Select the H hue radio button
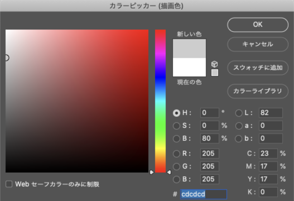Screen dimensions: 294x201 [177, 113]
